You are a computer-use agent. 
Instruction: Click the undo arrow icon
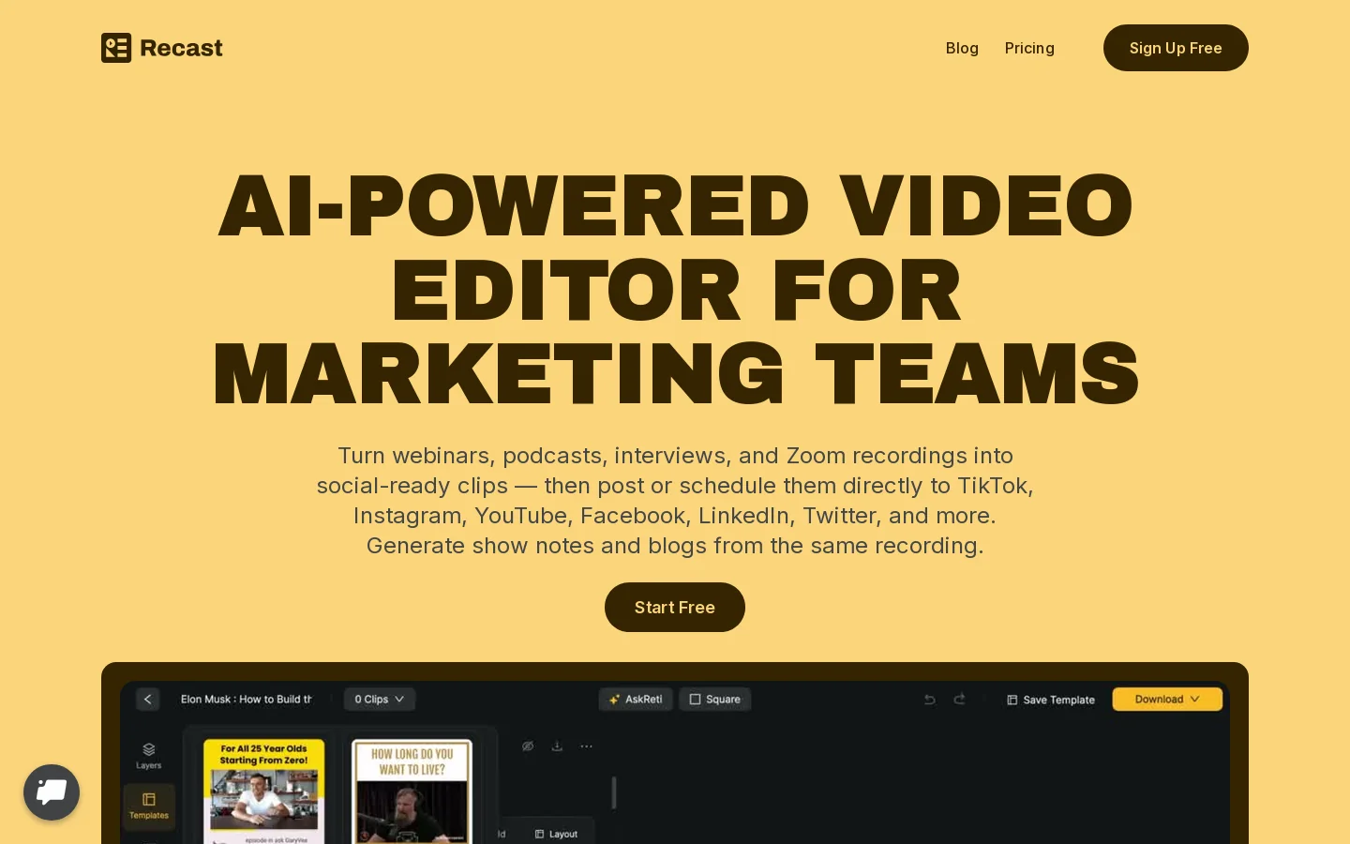coord(929,700)
